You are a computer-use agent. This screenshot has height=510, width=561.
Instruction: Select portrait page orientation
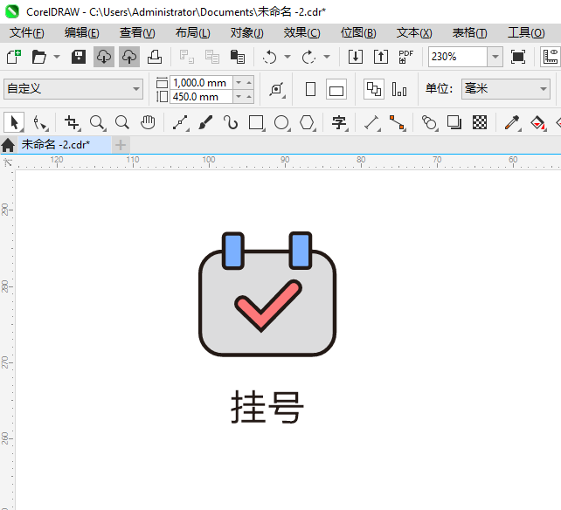pyautogui.click(x=310, y=89)
